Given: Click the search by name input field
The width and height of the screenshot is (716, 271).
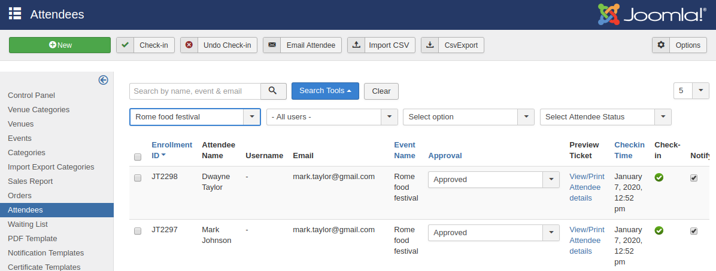Looking at the screenshot, I should point(195,91).
